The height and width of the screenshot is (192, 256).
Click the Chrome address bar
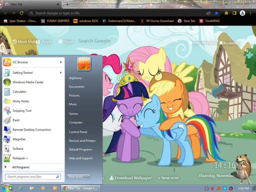point(117,13)
